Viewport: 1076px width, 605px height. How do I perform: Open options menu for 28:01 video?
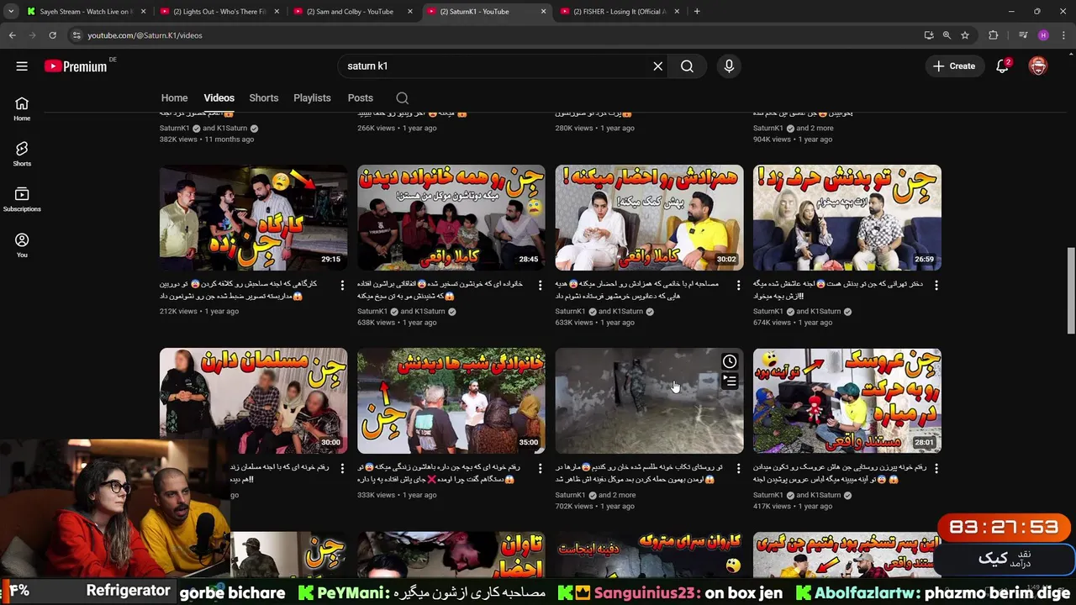point(936,469)
